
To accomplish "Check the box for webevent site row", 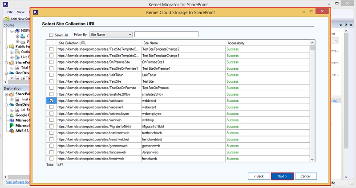I will click(x=52, y=107).
